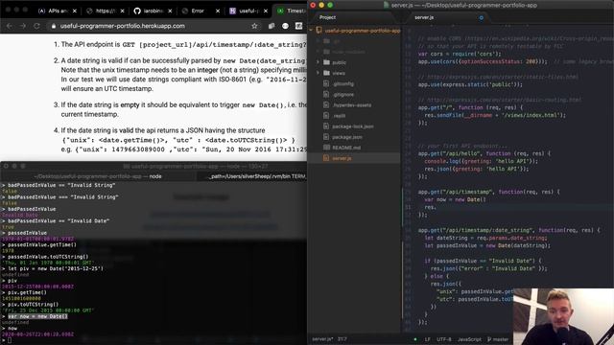614x345 pixels.
Task: Go back in the Chrome browser
Action: click(10, 26)
